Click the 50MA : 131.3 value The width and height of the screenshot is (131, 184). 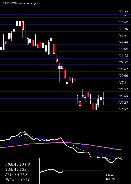(18, 164)
